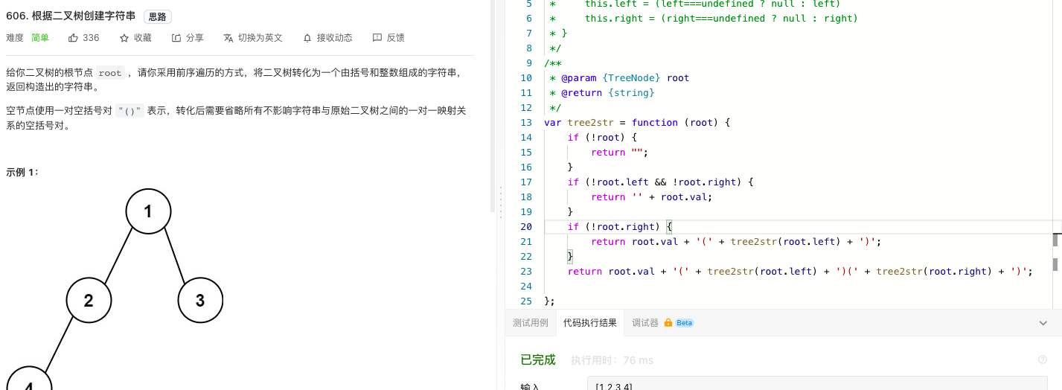
Task: Click tree node 3 in example image
Action: coord(200,301)
